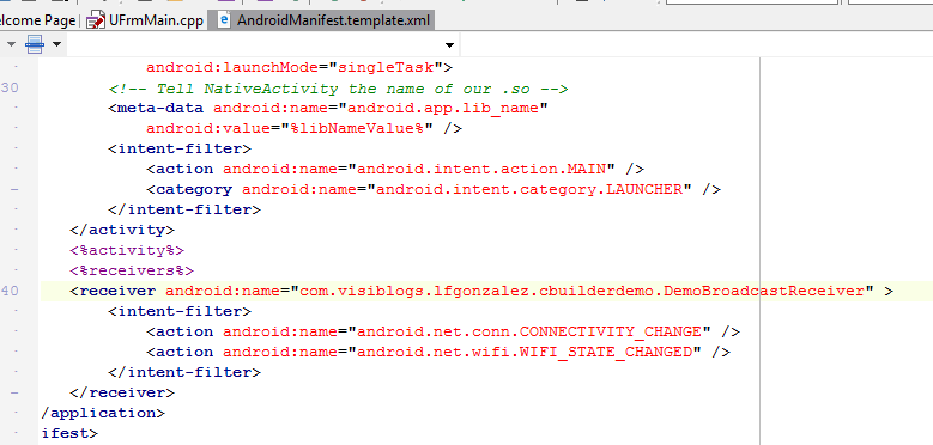
Task: Click the meta-data android.app.lib_name line
Action: 328,108
